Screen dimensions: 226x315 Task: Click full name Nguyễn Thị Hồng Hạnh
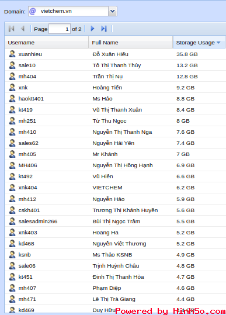[123, 165]
